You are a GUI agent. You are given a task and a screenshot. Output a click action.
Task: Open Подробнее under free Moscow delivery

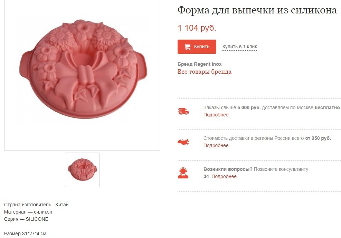(216, 115)
